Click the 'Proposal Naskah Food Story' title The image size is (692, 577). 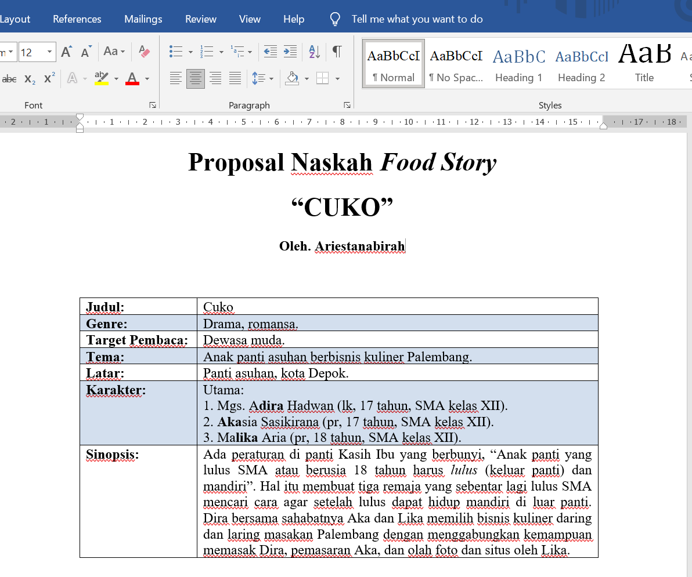coord(342,162)
